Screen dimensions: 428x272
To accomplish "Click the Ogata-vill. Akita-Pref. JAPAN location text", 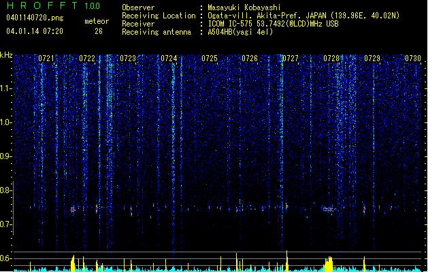I will [303, 16].
